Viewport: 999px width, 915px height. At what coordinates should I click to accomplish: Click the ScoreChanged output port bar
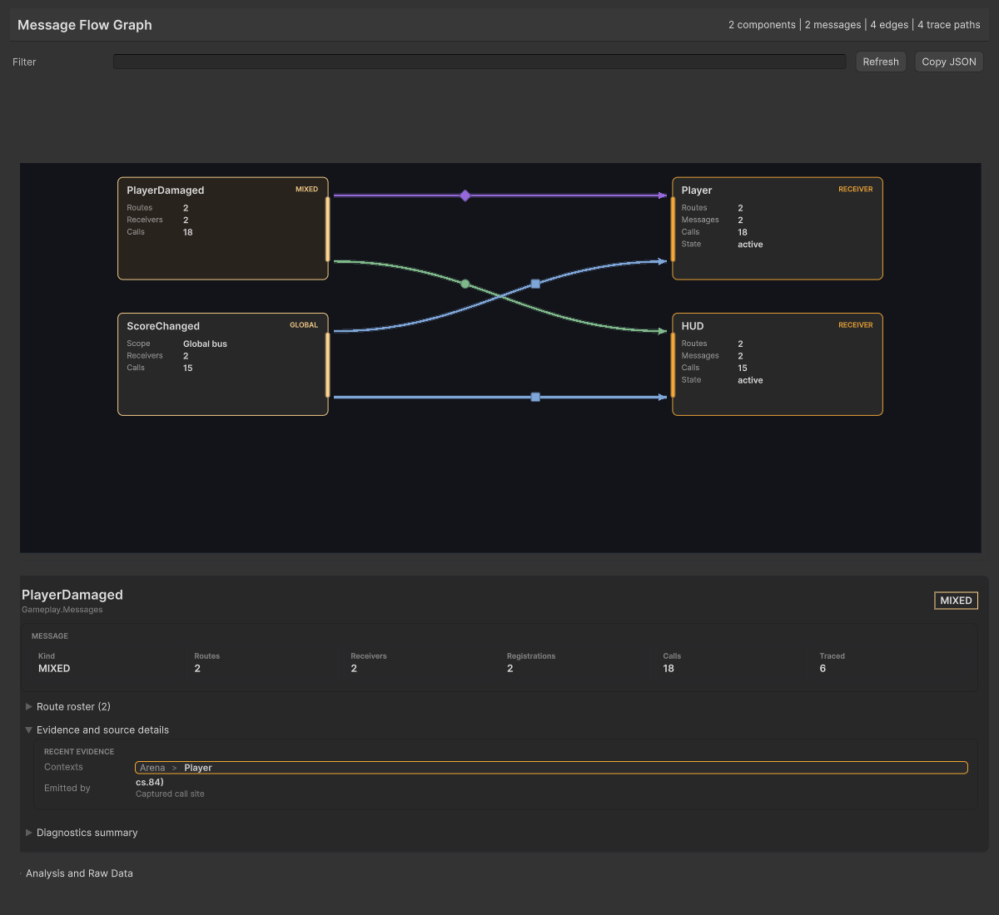tap(328, 364)
